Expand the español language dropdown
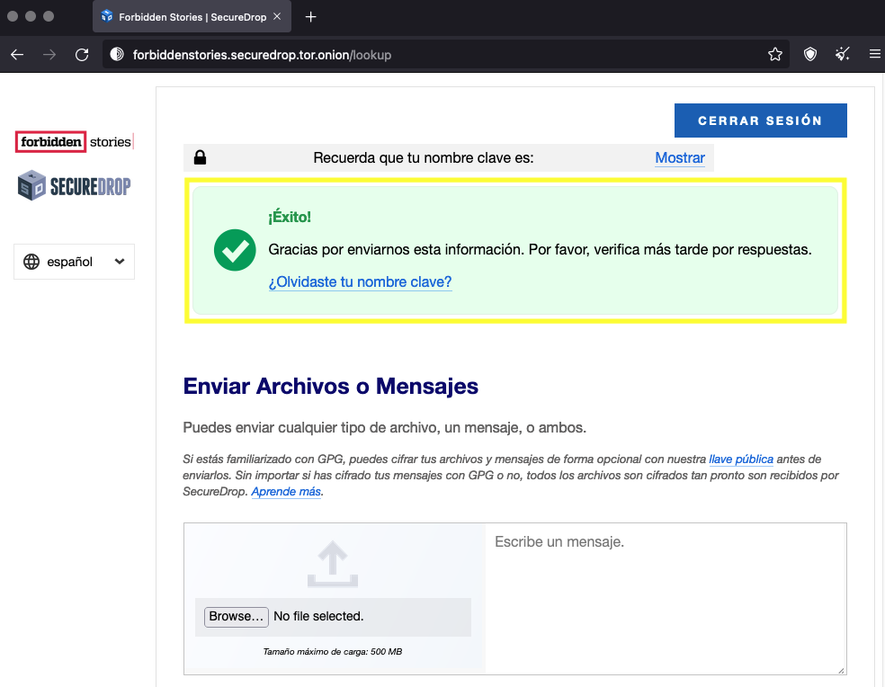The height and width of the screenshot is (687, 885). 75,262
